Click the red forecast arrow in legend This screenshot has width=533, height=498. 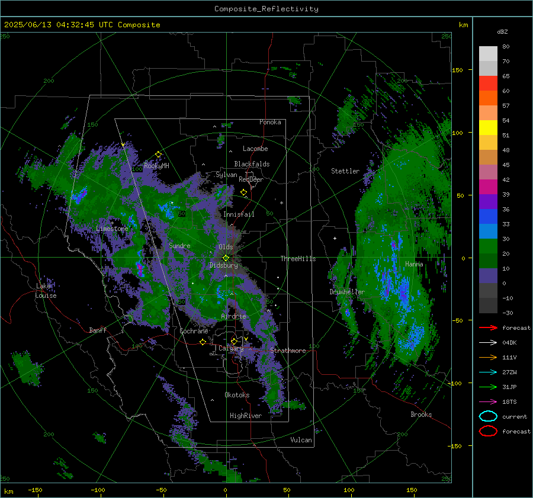(488, 327)
